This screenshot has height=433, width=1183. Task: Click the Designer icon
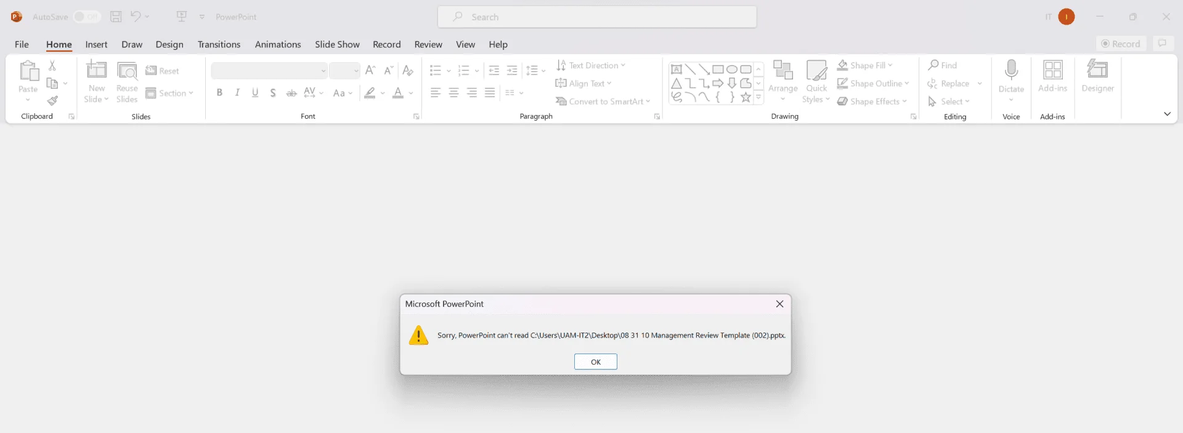click(x=1097, y=70)
